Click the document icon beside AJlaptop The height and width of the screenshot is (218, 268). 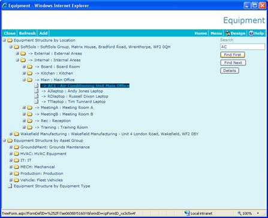[36, 91]
